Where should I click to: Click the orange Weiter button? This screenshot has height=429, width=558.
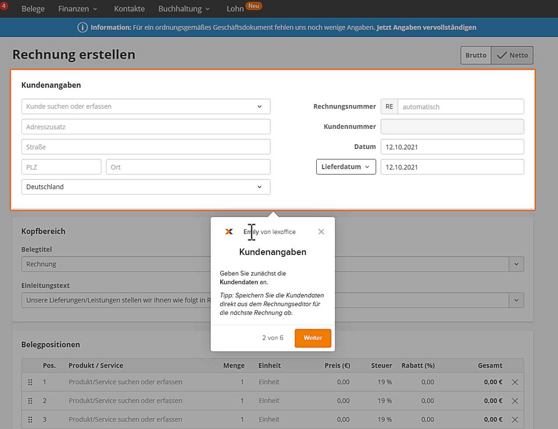coord(313,338)
